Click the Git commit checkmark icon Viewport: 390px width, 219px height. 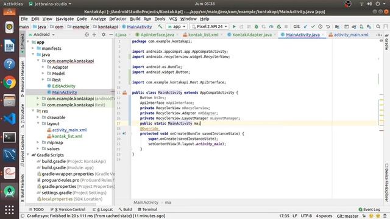coord(313,27)
